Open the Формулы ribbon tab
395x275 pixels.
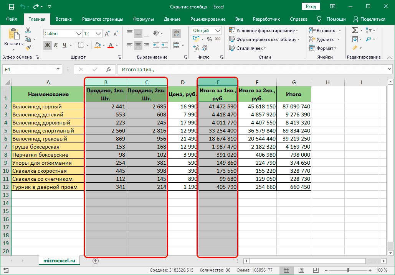pyautogui.click(x=143, y=19)
